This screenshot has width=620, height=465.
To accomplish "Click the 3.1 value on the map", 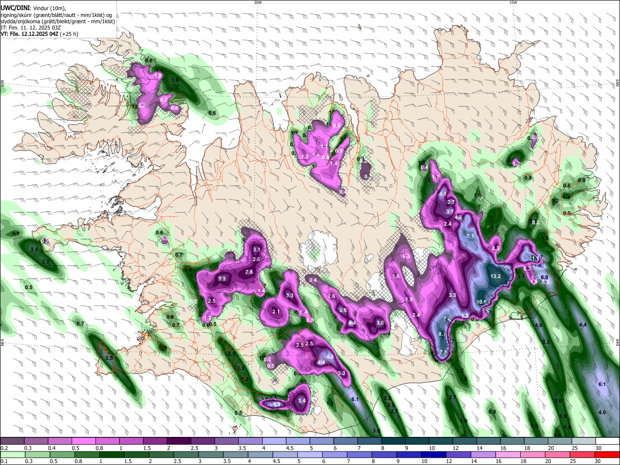I will click(257, 249).
